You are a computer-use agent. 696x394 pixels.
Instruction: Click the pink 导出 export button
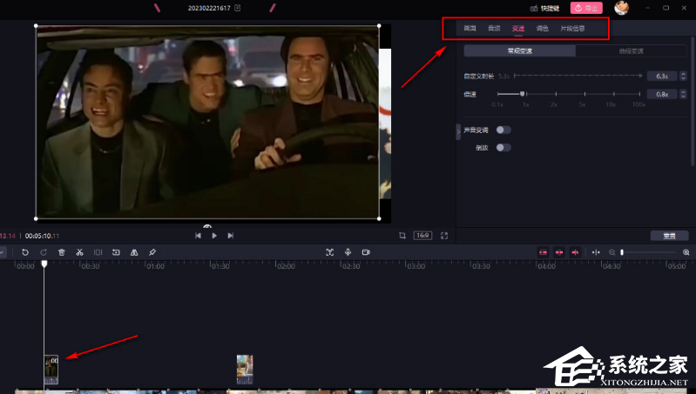tap(586, 8)
